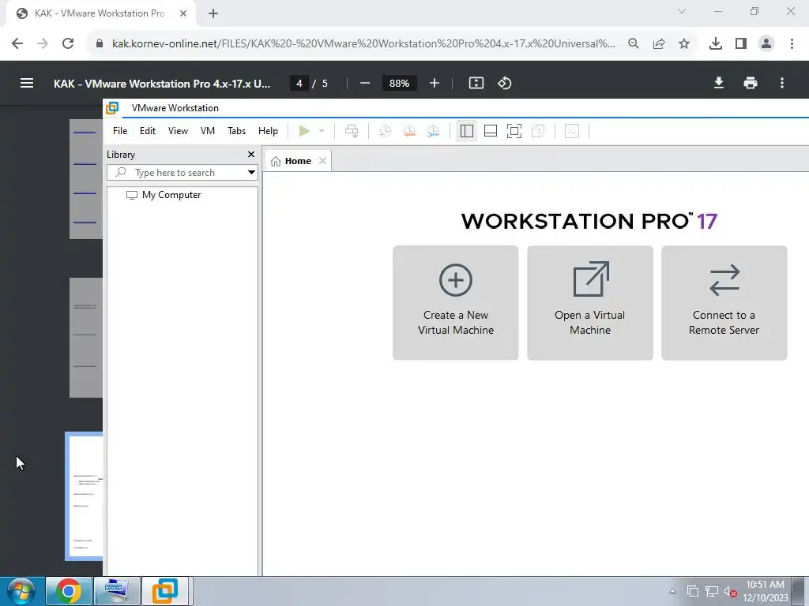Open Chrome zoom magnifier in address bar
This screenshot has width=809, height=606.
point(634,44)
